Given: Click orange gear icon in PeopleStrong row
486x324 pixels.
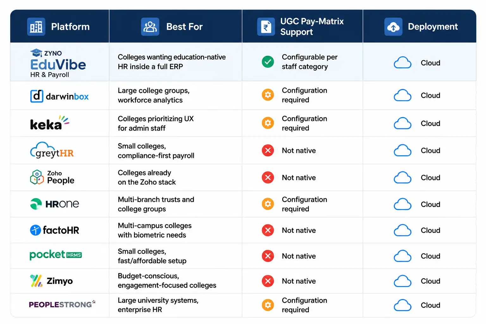Looking at the screenshot, I should (x=268, y=305).
